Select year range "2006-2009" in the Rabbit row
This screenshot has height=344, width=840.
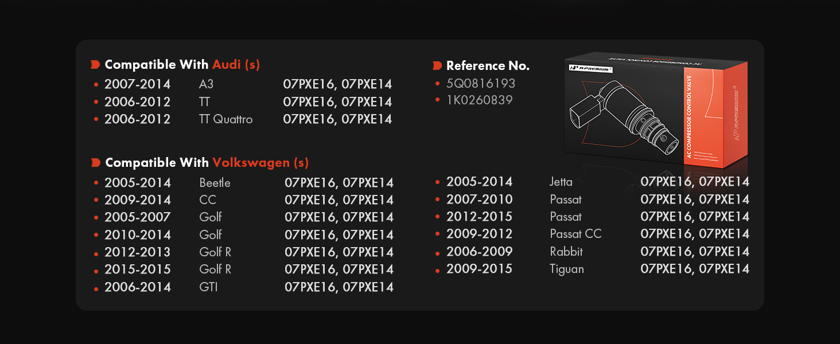[480, 252]
